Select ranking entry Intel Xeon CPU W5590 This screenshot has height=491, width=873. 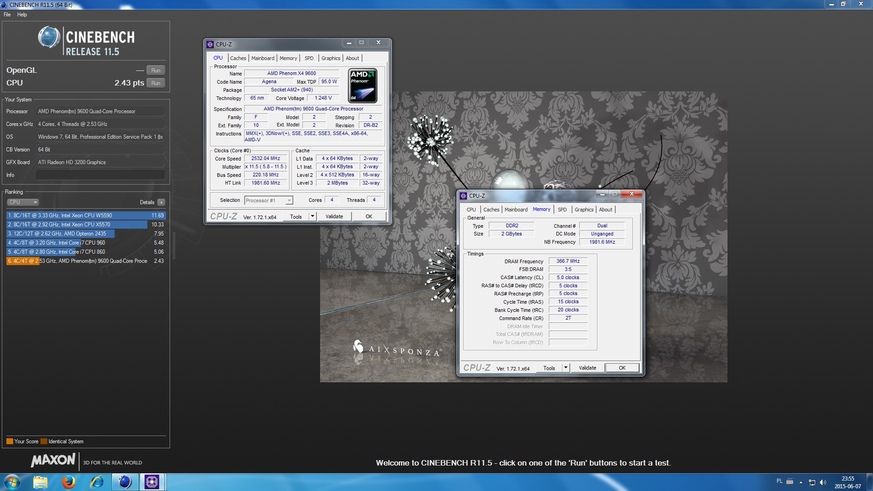[x=86, y=215]
